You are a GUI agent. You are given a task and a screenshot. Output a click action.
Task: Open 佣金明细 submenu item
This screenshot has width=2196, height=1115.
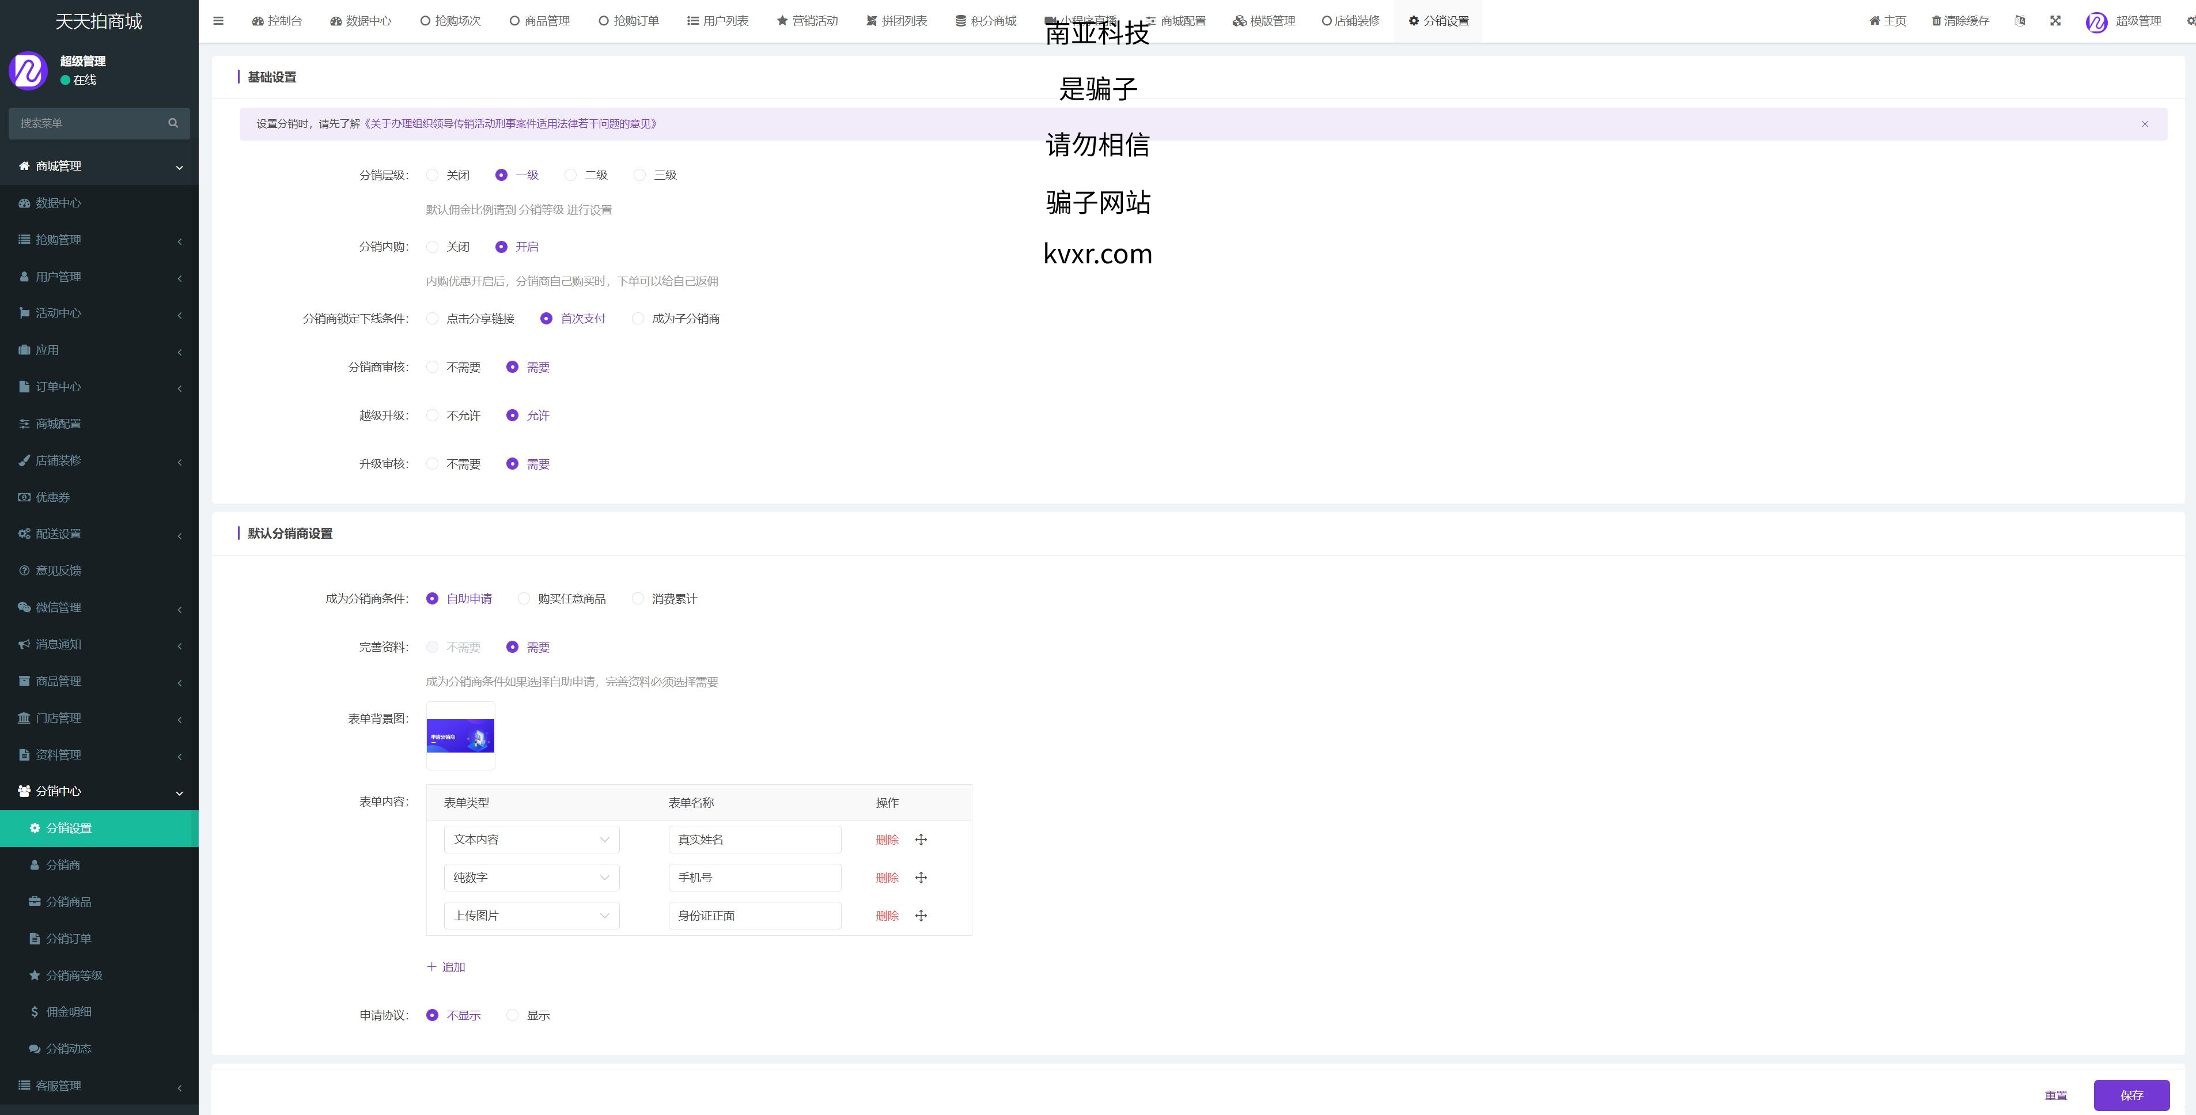tap(99, 1012)
